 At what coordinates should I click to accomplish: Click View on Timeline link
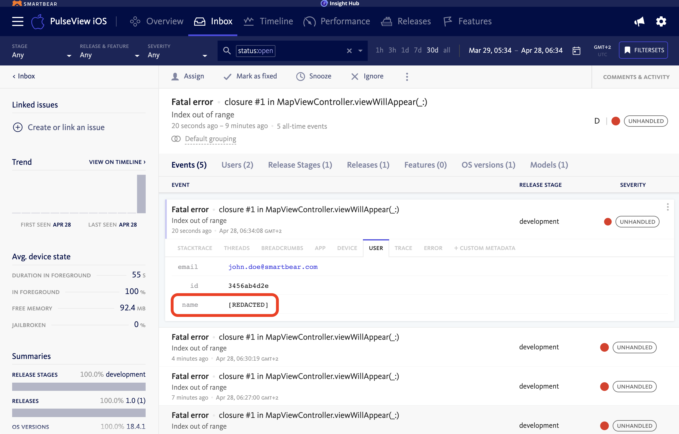[117, 162]
